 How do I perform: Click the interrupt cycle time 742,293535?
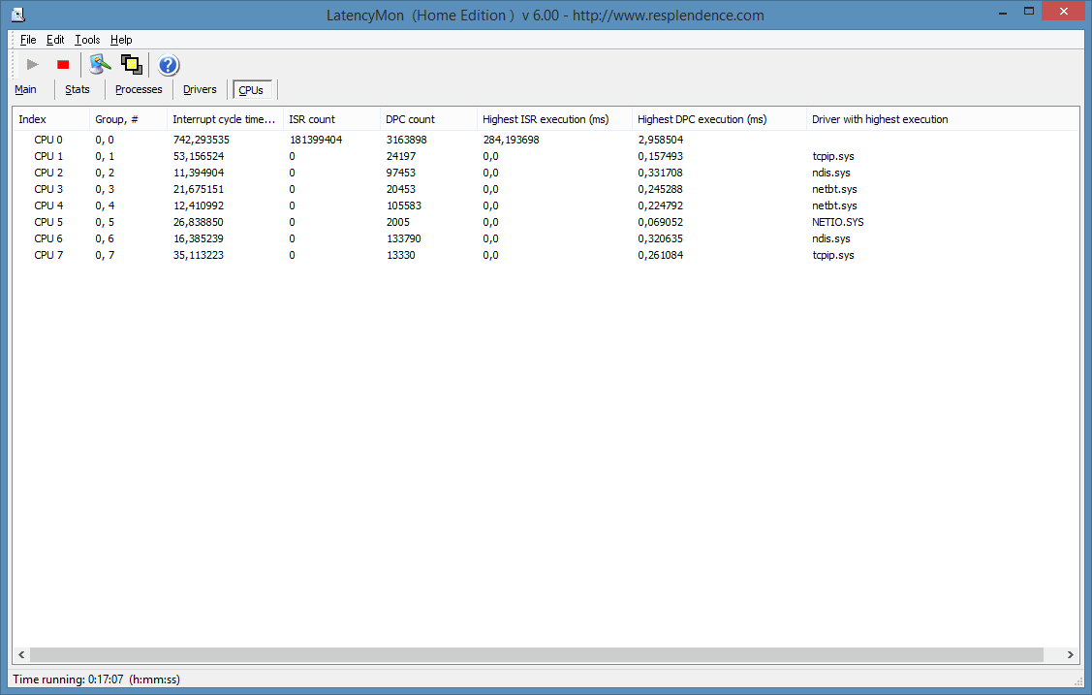pos(202,140)
